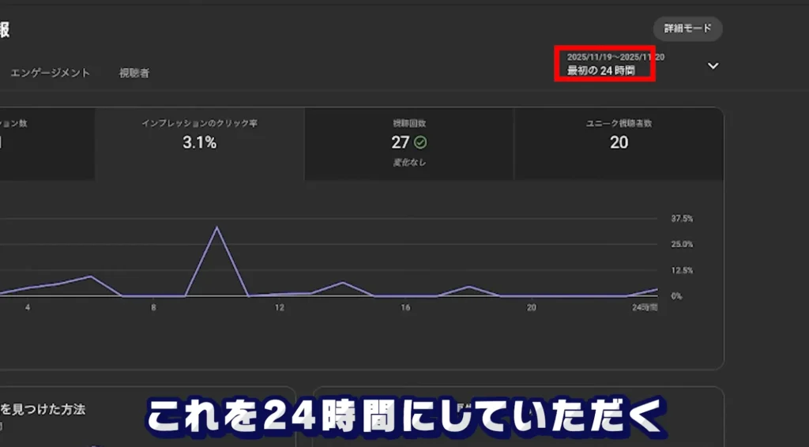Open the 最初の 24 時間 period selector

600,71
